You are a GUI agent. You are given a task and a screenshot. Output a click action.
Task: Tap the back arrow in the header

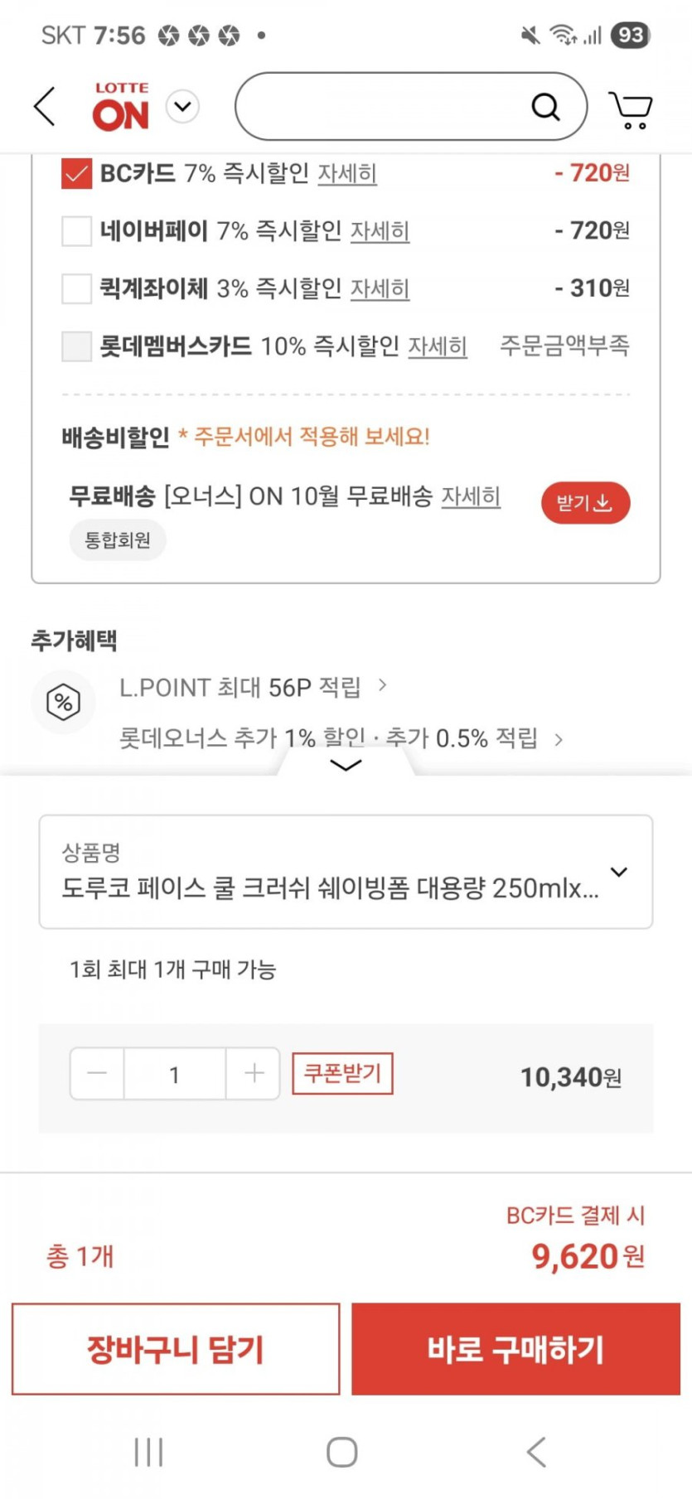pos(45,106)
